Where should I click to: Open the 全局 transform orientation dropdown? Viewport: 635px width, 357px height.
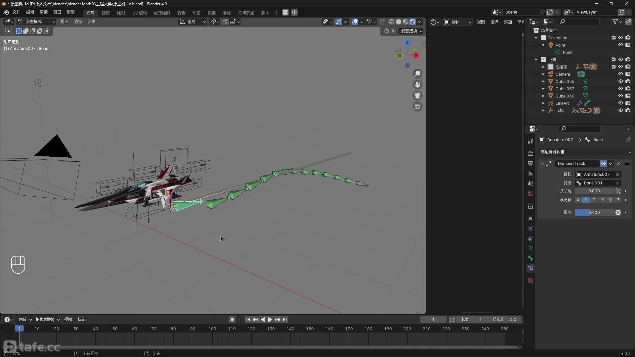coord(192,22)
